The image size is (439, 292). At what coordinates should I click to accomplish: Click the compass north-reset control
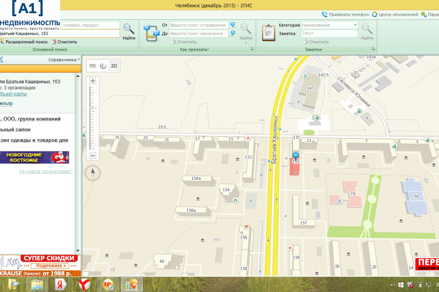pyautogui.click(x=93, y=173)
